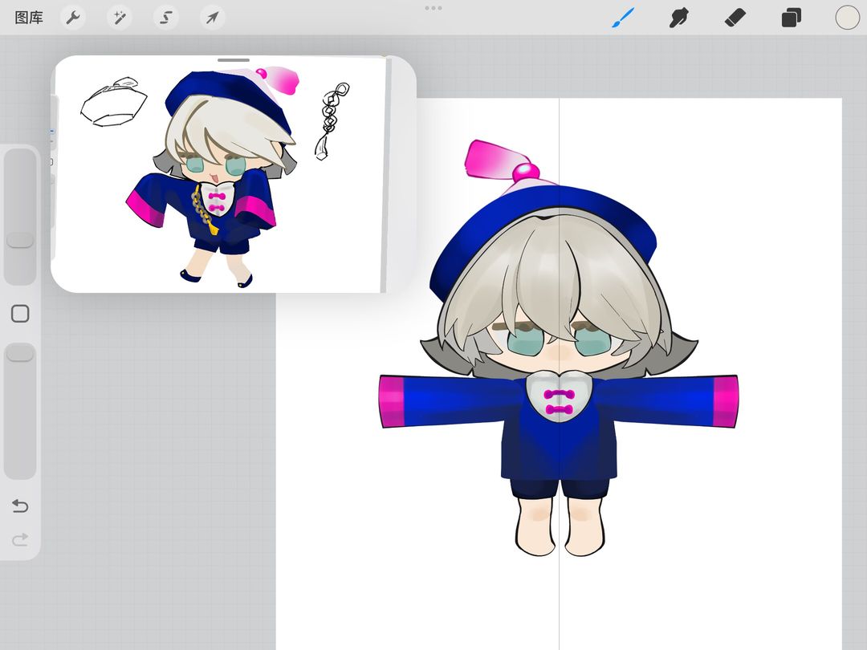
Task: Click the brush size slider handle
Action: 20,240
